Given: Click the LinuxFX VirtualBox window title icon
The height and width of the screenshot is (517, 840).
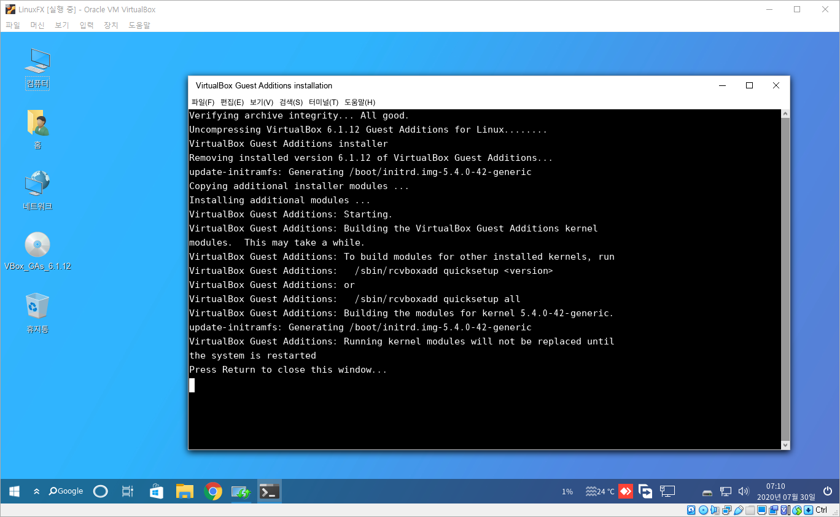Looking at the screenshot, I should [10, 9].
